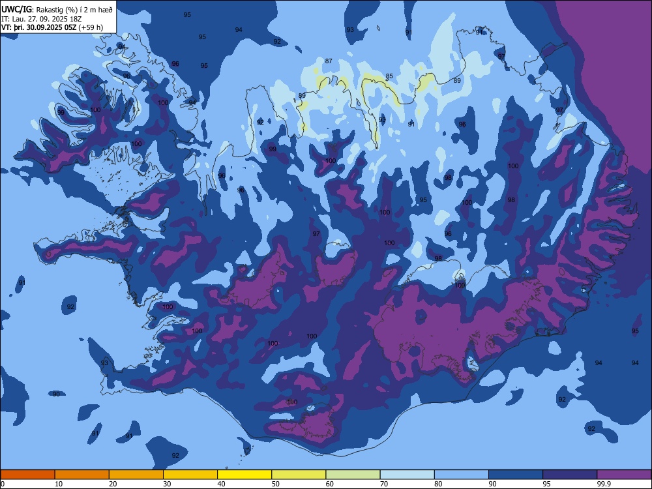Click the "70" legend tick label
This screenshot has height=489, width=652.
[x=384, y=484]
